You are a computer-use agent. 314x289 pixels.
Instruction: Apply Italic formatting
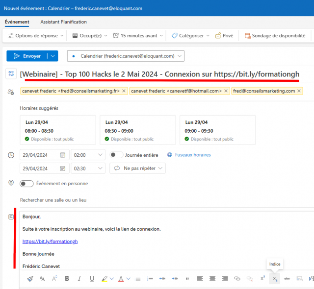79,278
